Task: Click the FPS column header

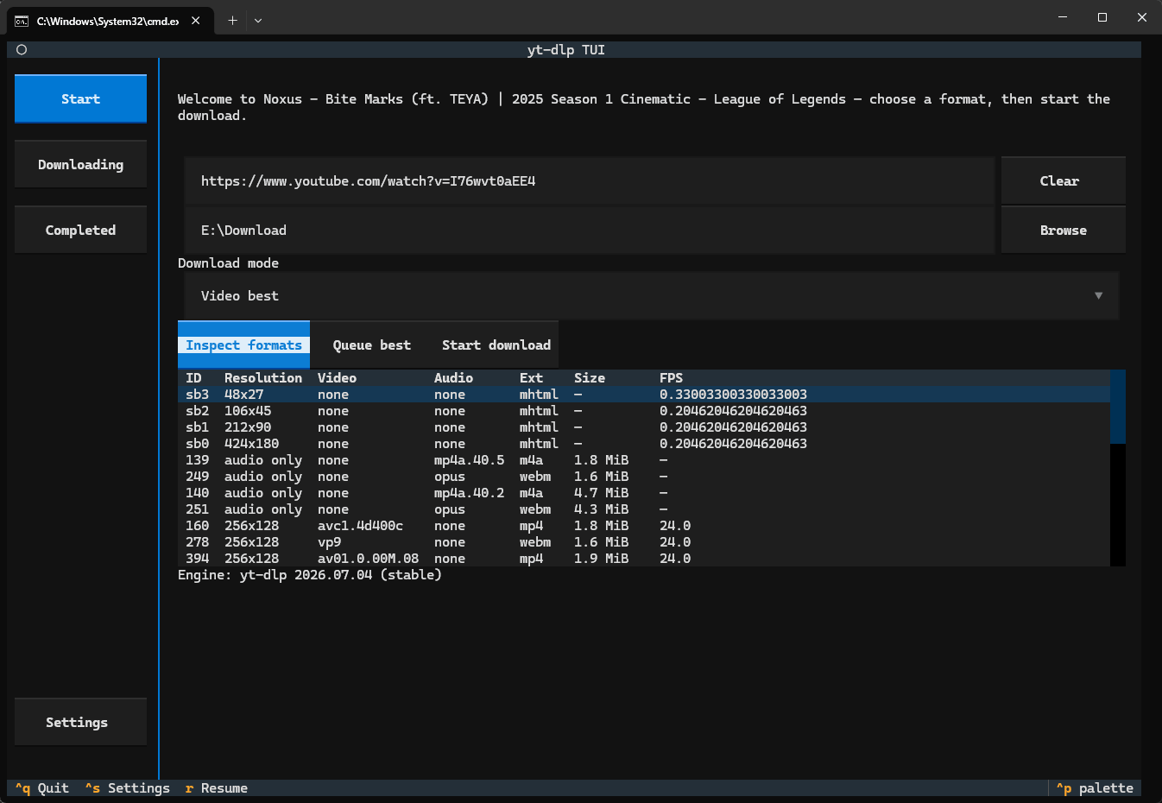Action: (x=671, y=378)
